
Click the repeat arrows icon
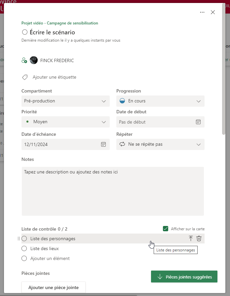pos(122,144)
